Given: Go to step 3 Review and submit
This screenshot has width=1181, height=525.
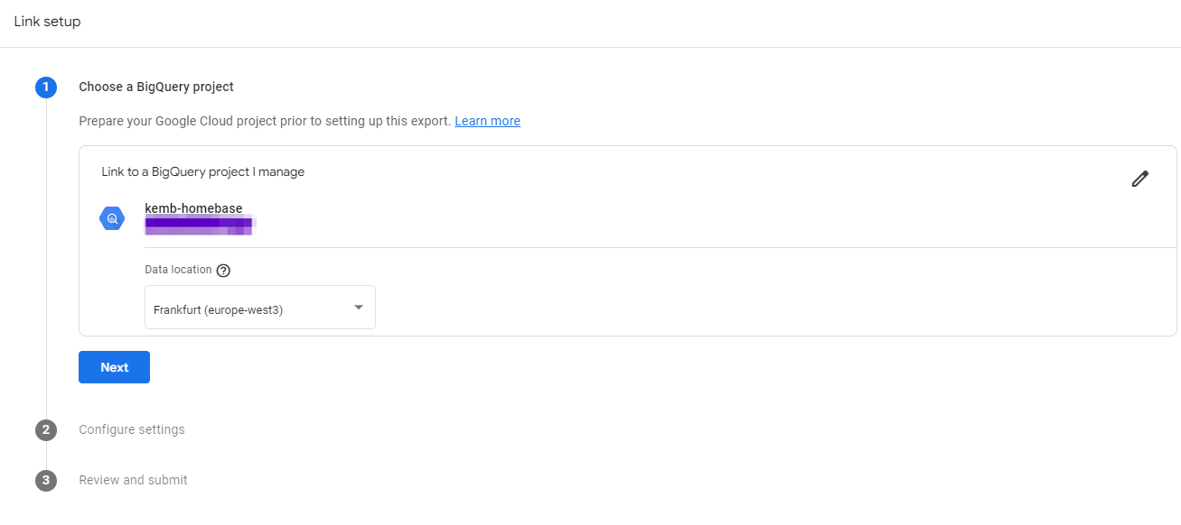Looking at the screenshot, I should 133,480.
